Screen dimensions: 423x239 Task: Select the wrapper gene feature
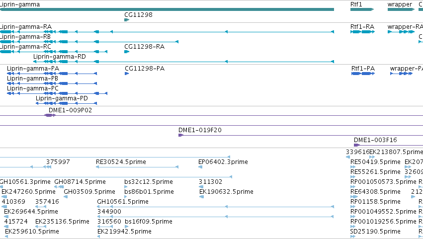pyautogui.click(x=401, y=9)
